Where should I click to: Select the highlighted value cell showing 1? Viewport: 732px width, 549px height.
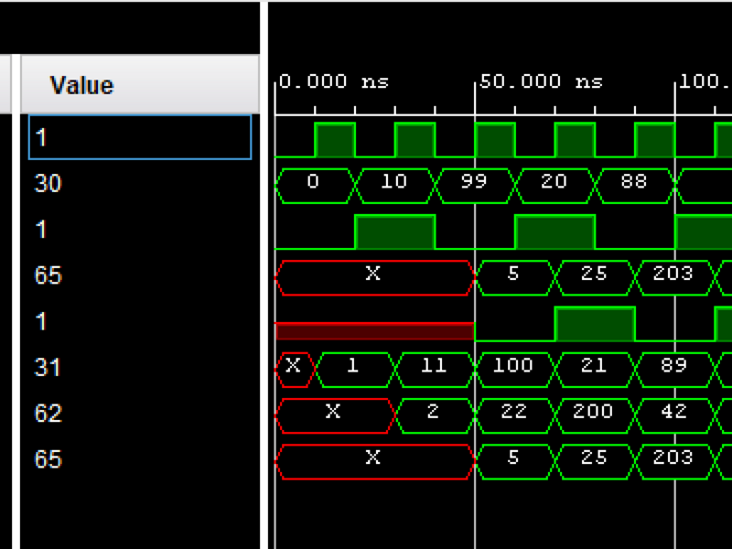[x=140, y=137]
